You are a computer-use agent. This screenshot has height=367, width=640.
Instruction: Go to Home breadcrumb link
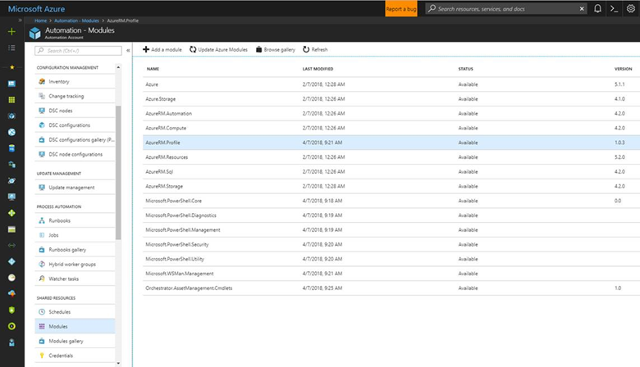40,20
